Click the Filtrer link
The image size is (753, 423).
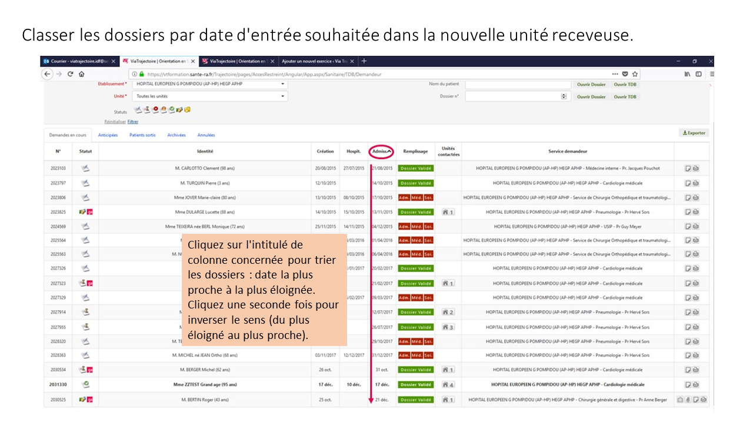point(133,122)
